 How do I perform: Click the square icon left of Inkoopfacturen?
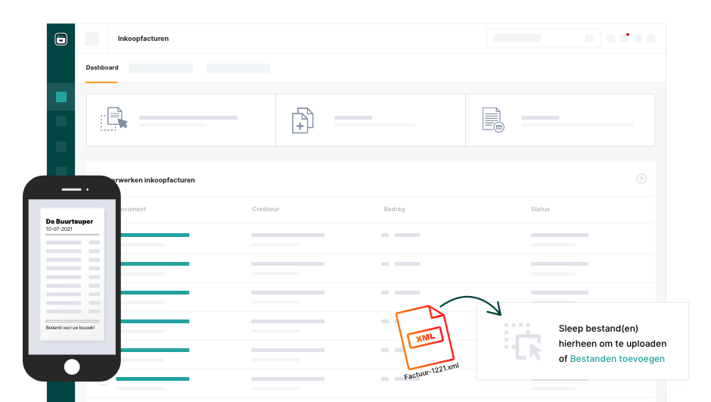pyautogui.click(x=92, y=39)
